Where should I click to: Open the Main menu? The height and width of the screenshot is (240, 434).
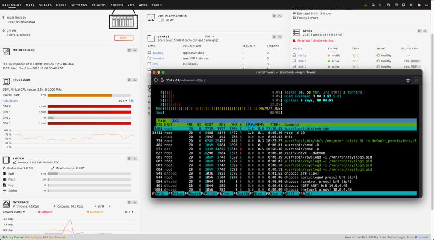pos(30,5)
